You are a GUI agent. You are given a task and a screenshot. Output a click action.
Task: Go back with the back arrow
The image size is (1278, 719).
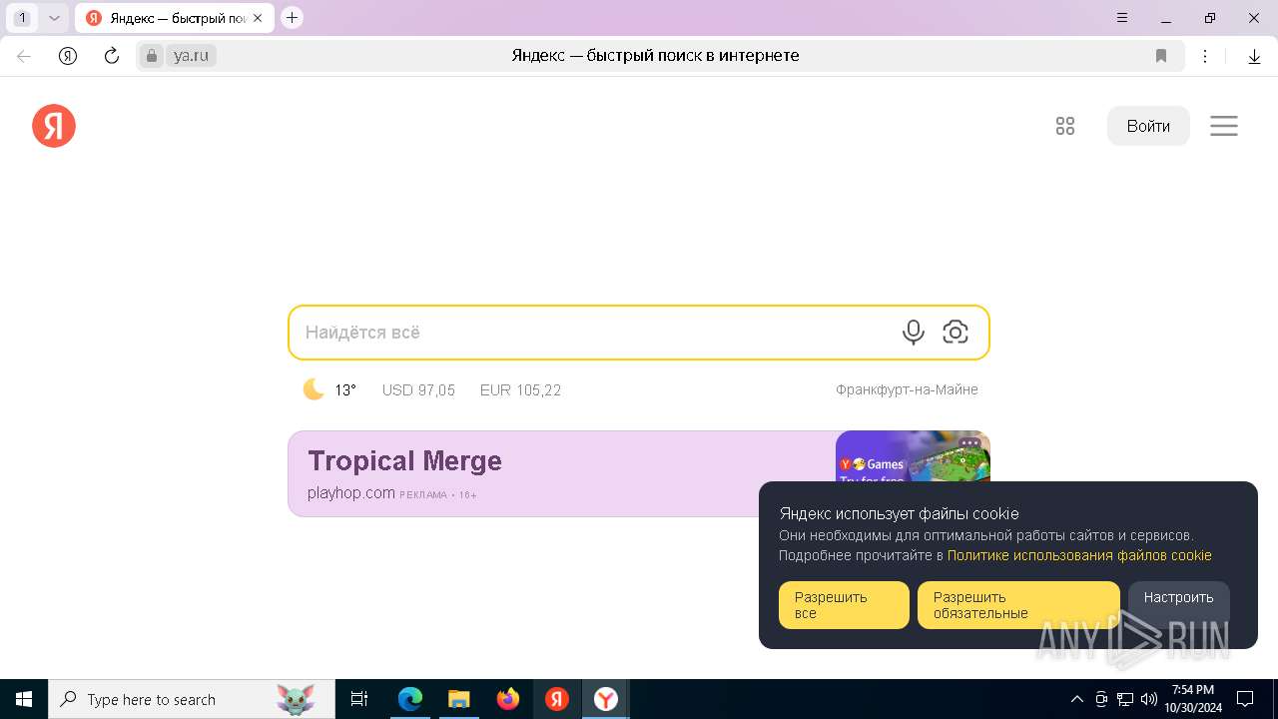click(x=24, y=56)
